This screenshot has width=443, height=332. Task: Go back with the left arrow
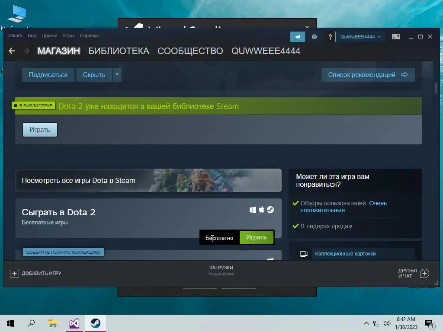12,51
